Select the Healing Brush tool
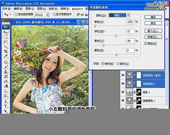The height and width of the screenshot is (135, 170). [x=6, y=62]
